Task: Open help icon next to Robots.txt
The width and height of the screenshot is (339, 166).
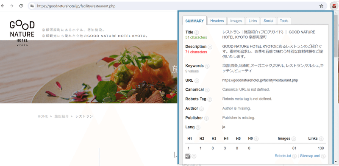Action: [295, 156]
